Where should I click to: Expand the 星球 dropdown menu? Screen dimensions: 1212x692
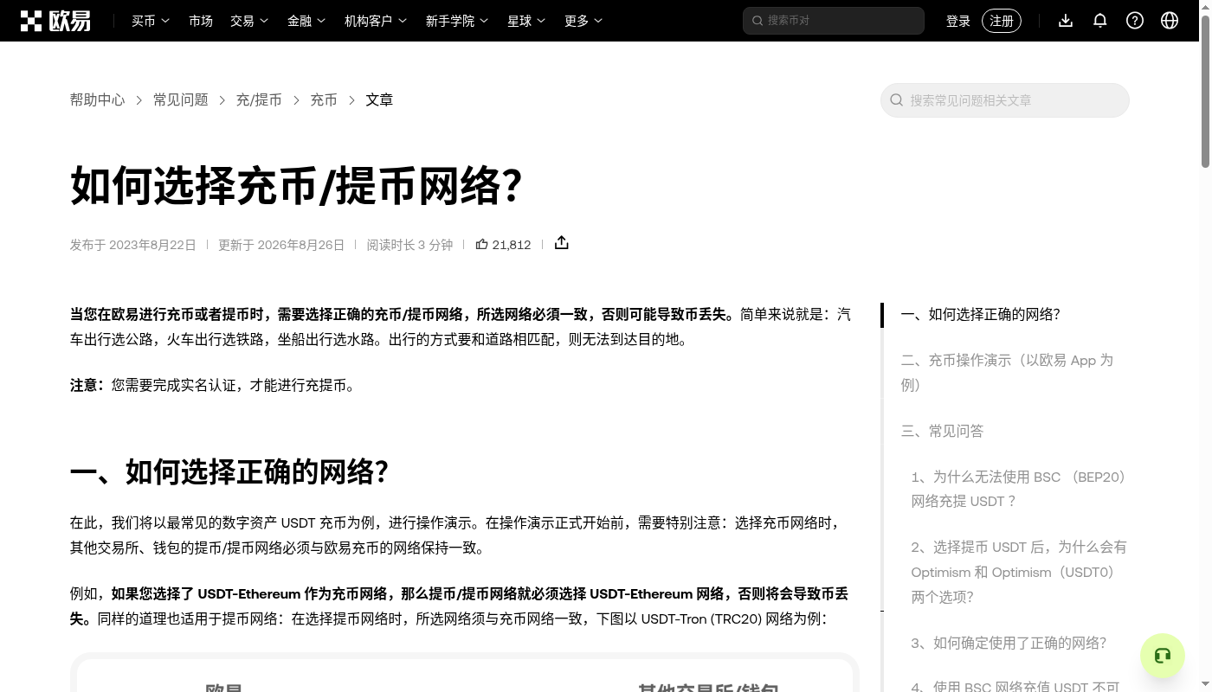coord(526,21)
